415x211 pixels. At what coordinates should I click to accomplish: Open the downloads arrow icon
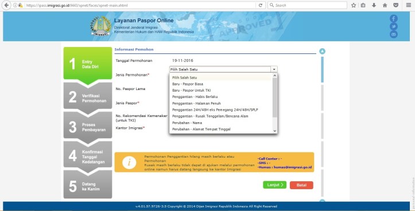point(374,5)
